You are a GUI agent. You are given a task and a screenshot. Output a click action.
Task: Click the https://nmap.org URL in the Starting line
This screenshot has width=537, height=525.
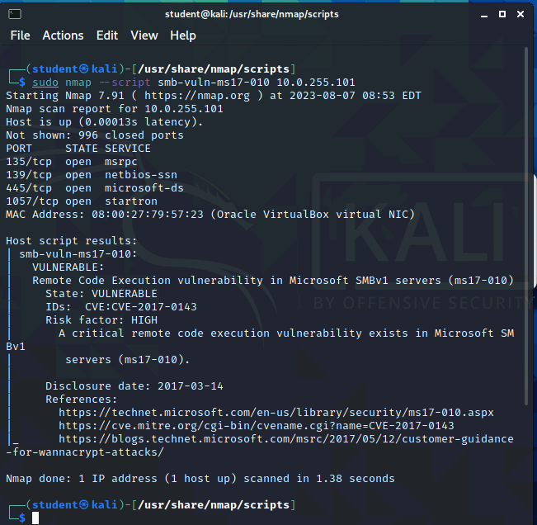click(197, 95)
